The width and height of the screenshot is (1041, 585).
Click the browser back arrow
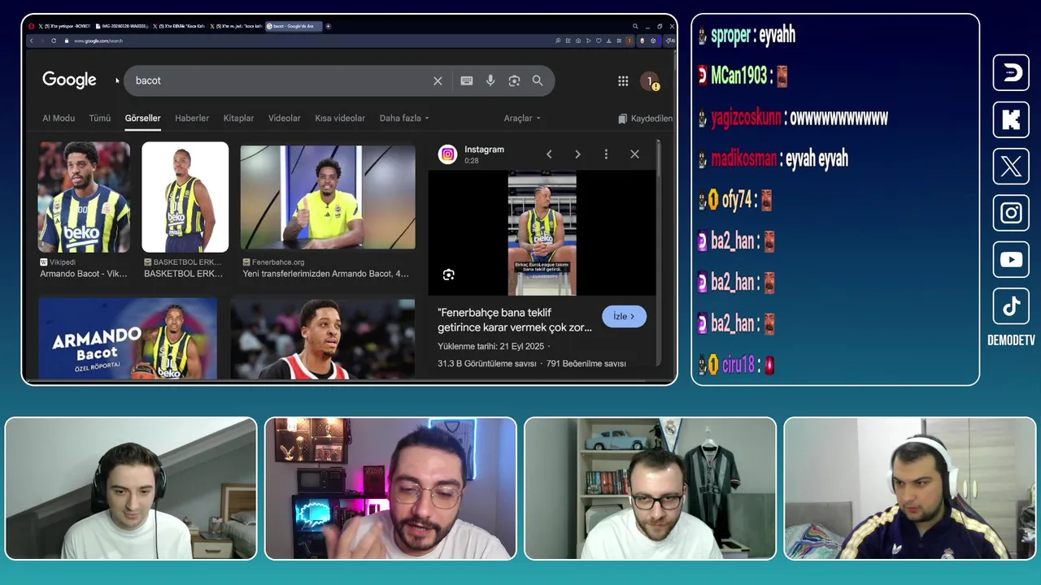tap(31, 41)
